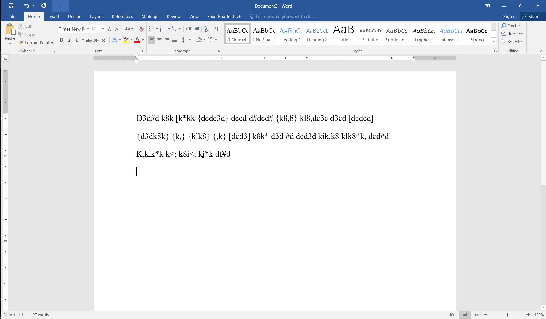Click the Sort paragraphs icon
546x319 pixels.
207,29
